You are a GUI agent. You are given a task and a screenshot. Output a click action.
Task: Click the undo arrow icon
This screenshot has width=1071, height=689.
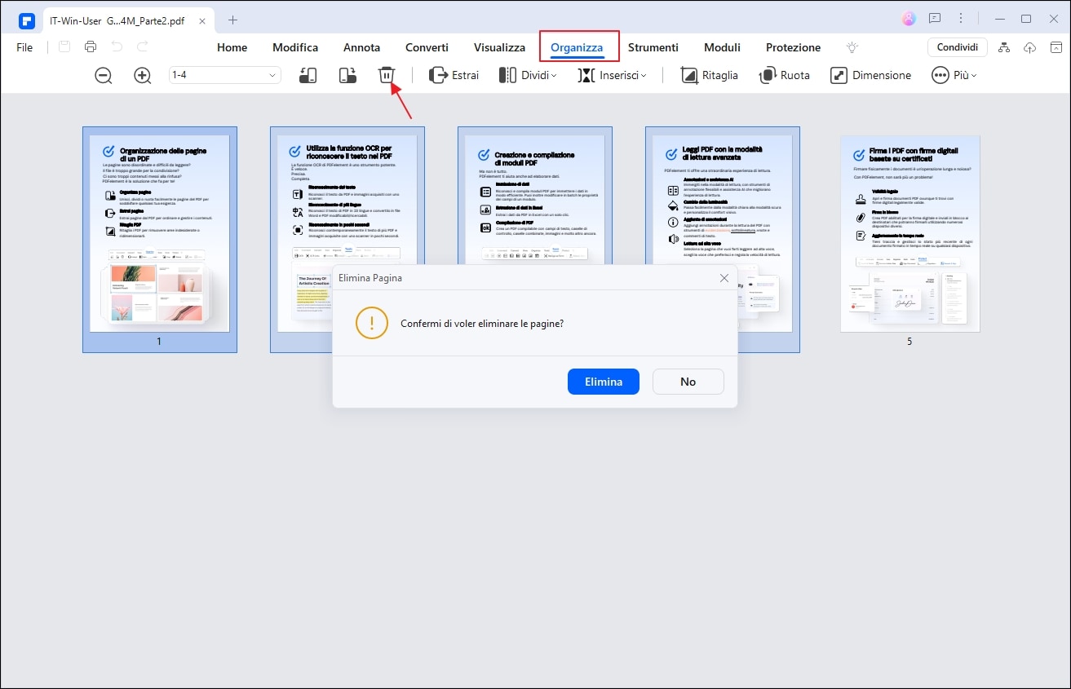click(117, 47)
